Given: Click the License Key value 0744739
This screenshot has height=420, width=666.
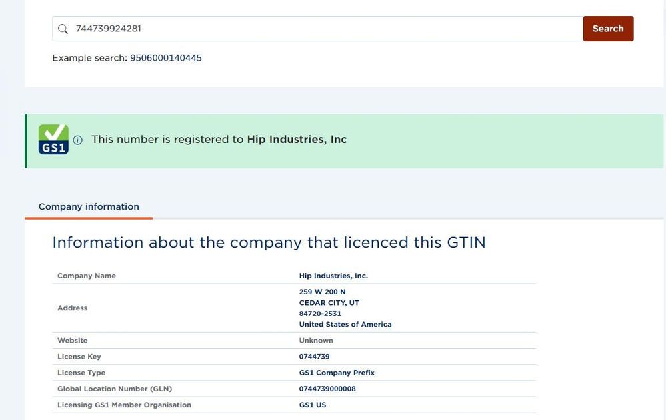Looking at the screenshot, I should (x=314, y=357).
